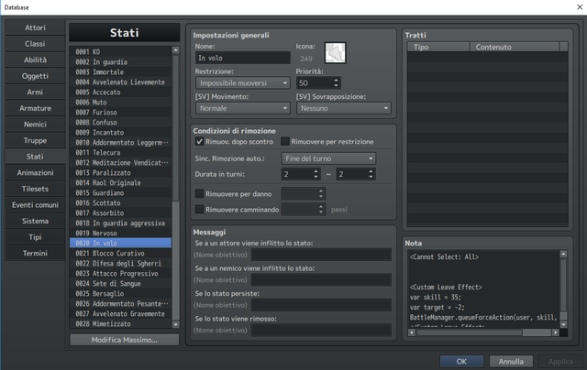Image resolution: width=587 pixels, height=370 pixels.
Task: Select state 0008 Confuso
Action: [x=120, y=122]
